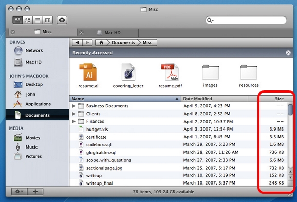297x202 pixels.
Task: Click March 29, 2007, 5:23 PM date
Action: pos(209,144)
